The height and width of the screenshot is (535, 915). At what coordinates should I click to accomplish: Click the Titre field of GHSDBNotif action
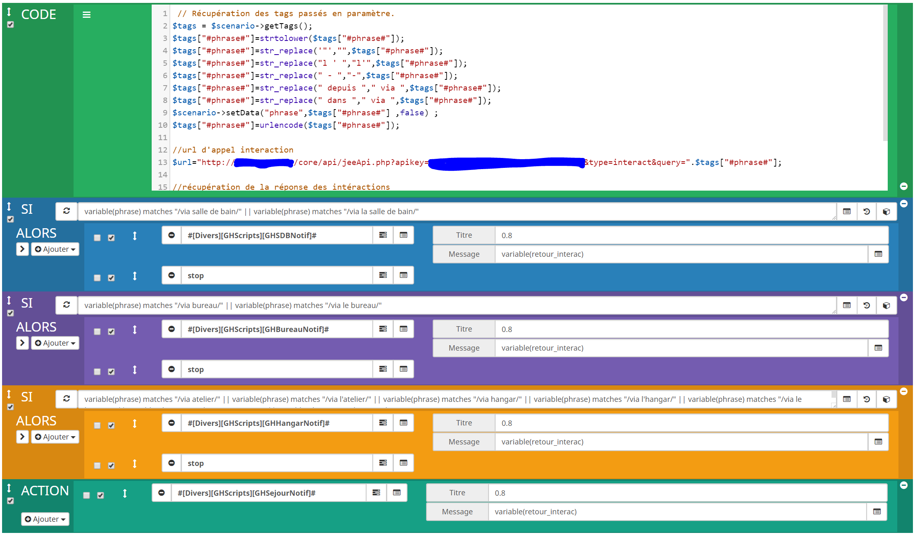(691, 235)
